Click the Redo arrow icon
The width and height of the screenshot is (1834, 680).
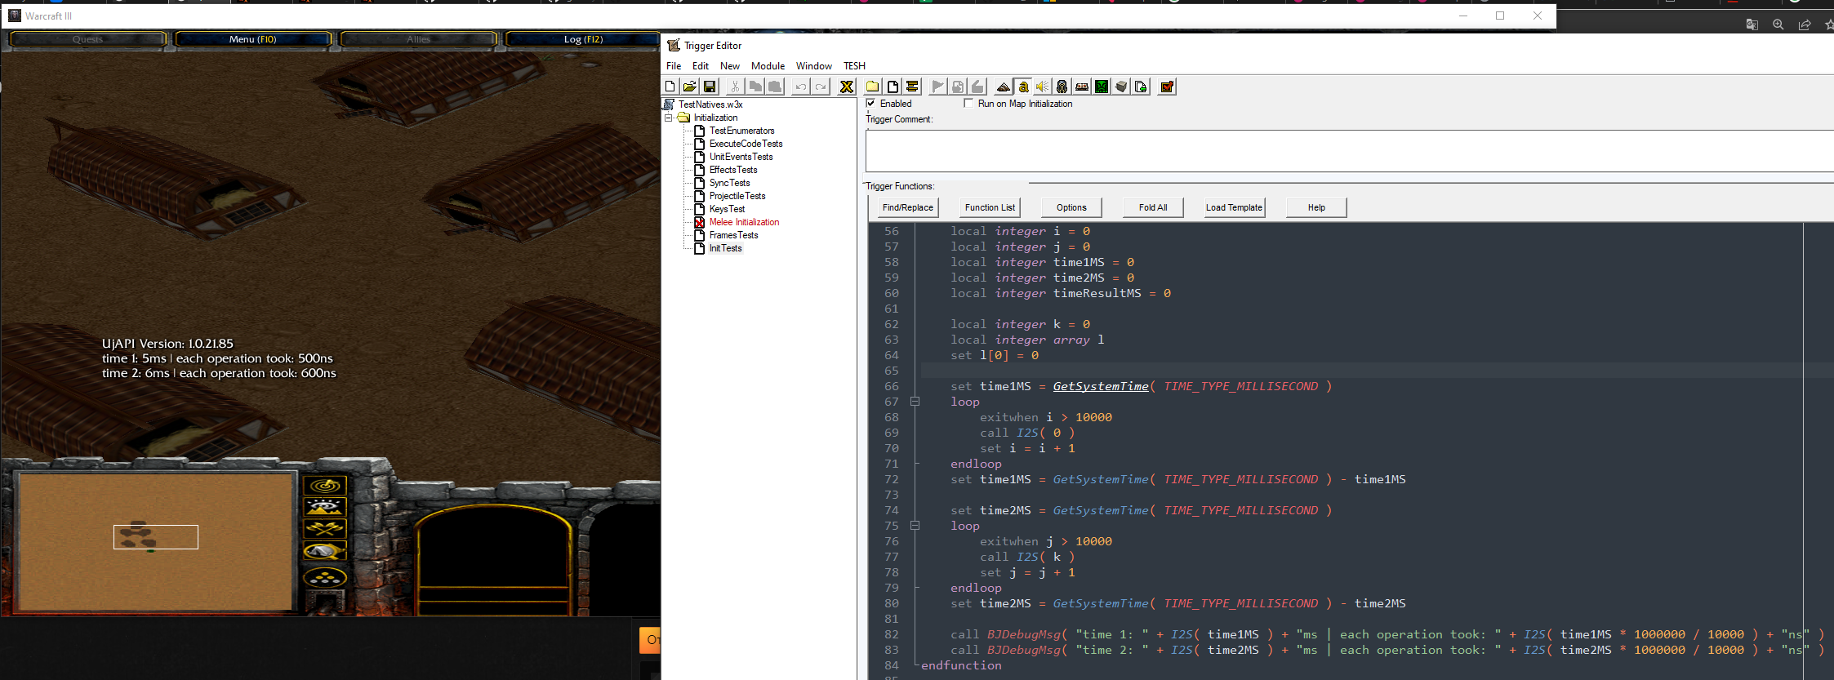pyautogui.click(x=821, y=87)
